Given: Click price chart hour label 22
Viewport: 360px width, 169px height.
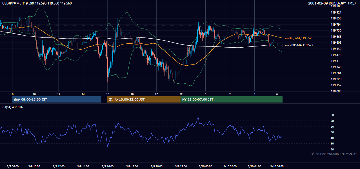Looking at the screenshot, I should [x=181, y=94].
